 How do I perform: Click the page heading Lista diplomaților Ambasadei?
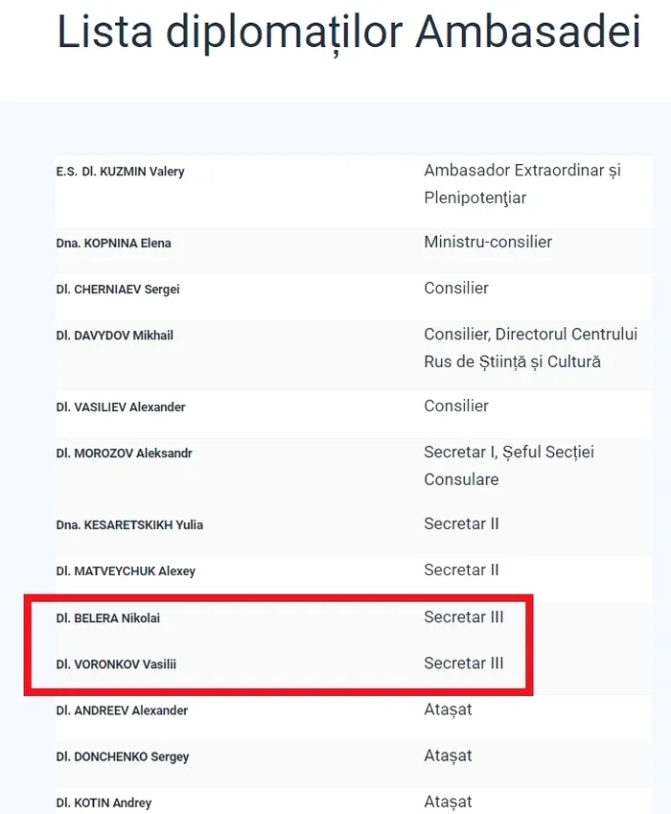[349, 33]
